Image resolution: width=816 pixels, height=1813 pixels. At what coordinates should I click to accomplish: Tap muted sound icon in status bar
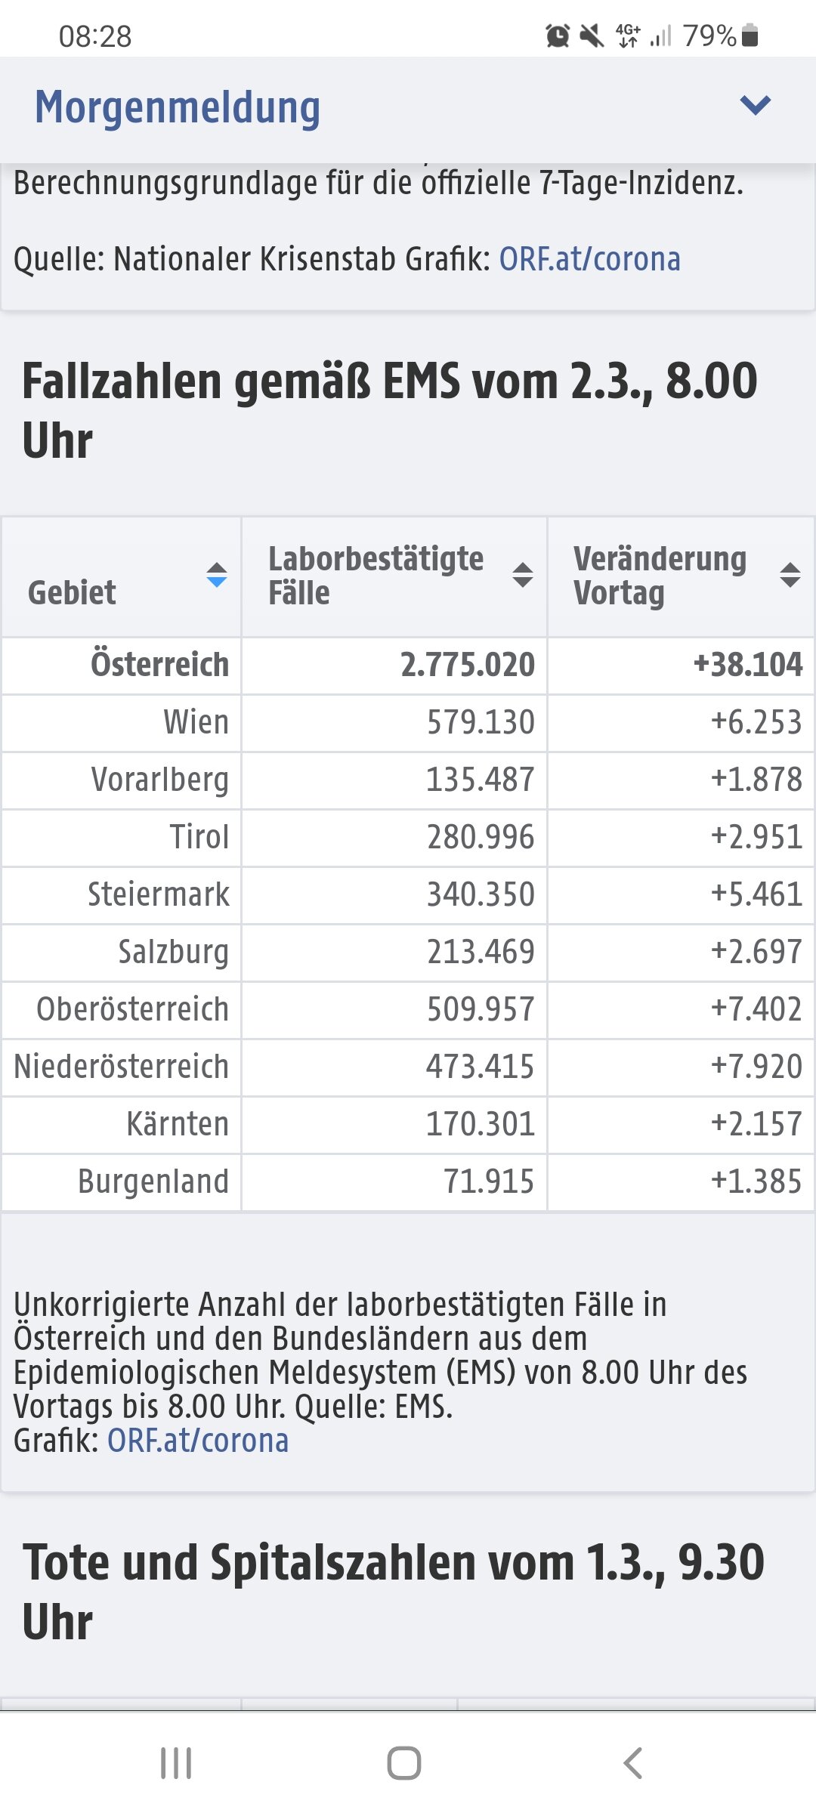click(x=592, y=36)
